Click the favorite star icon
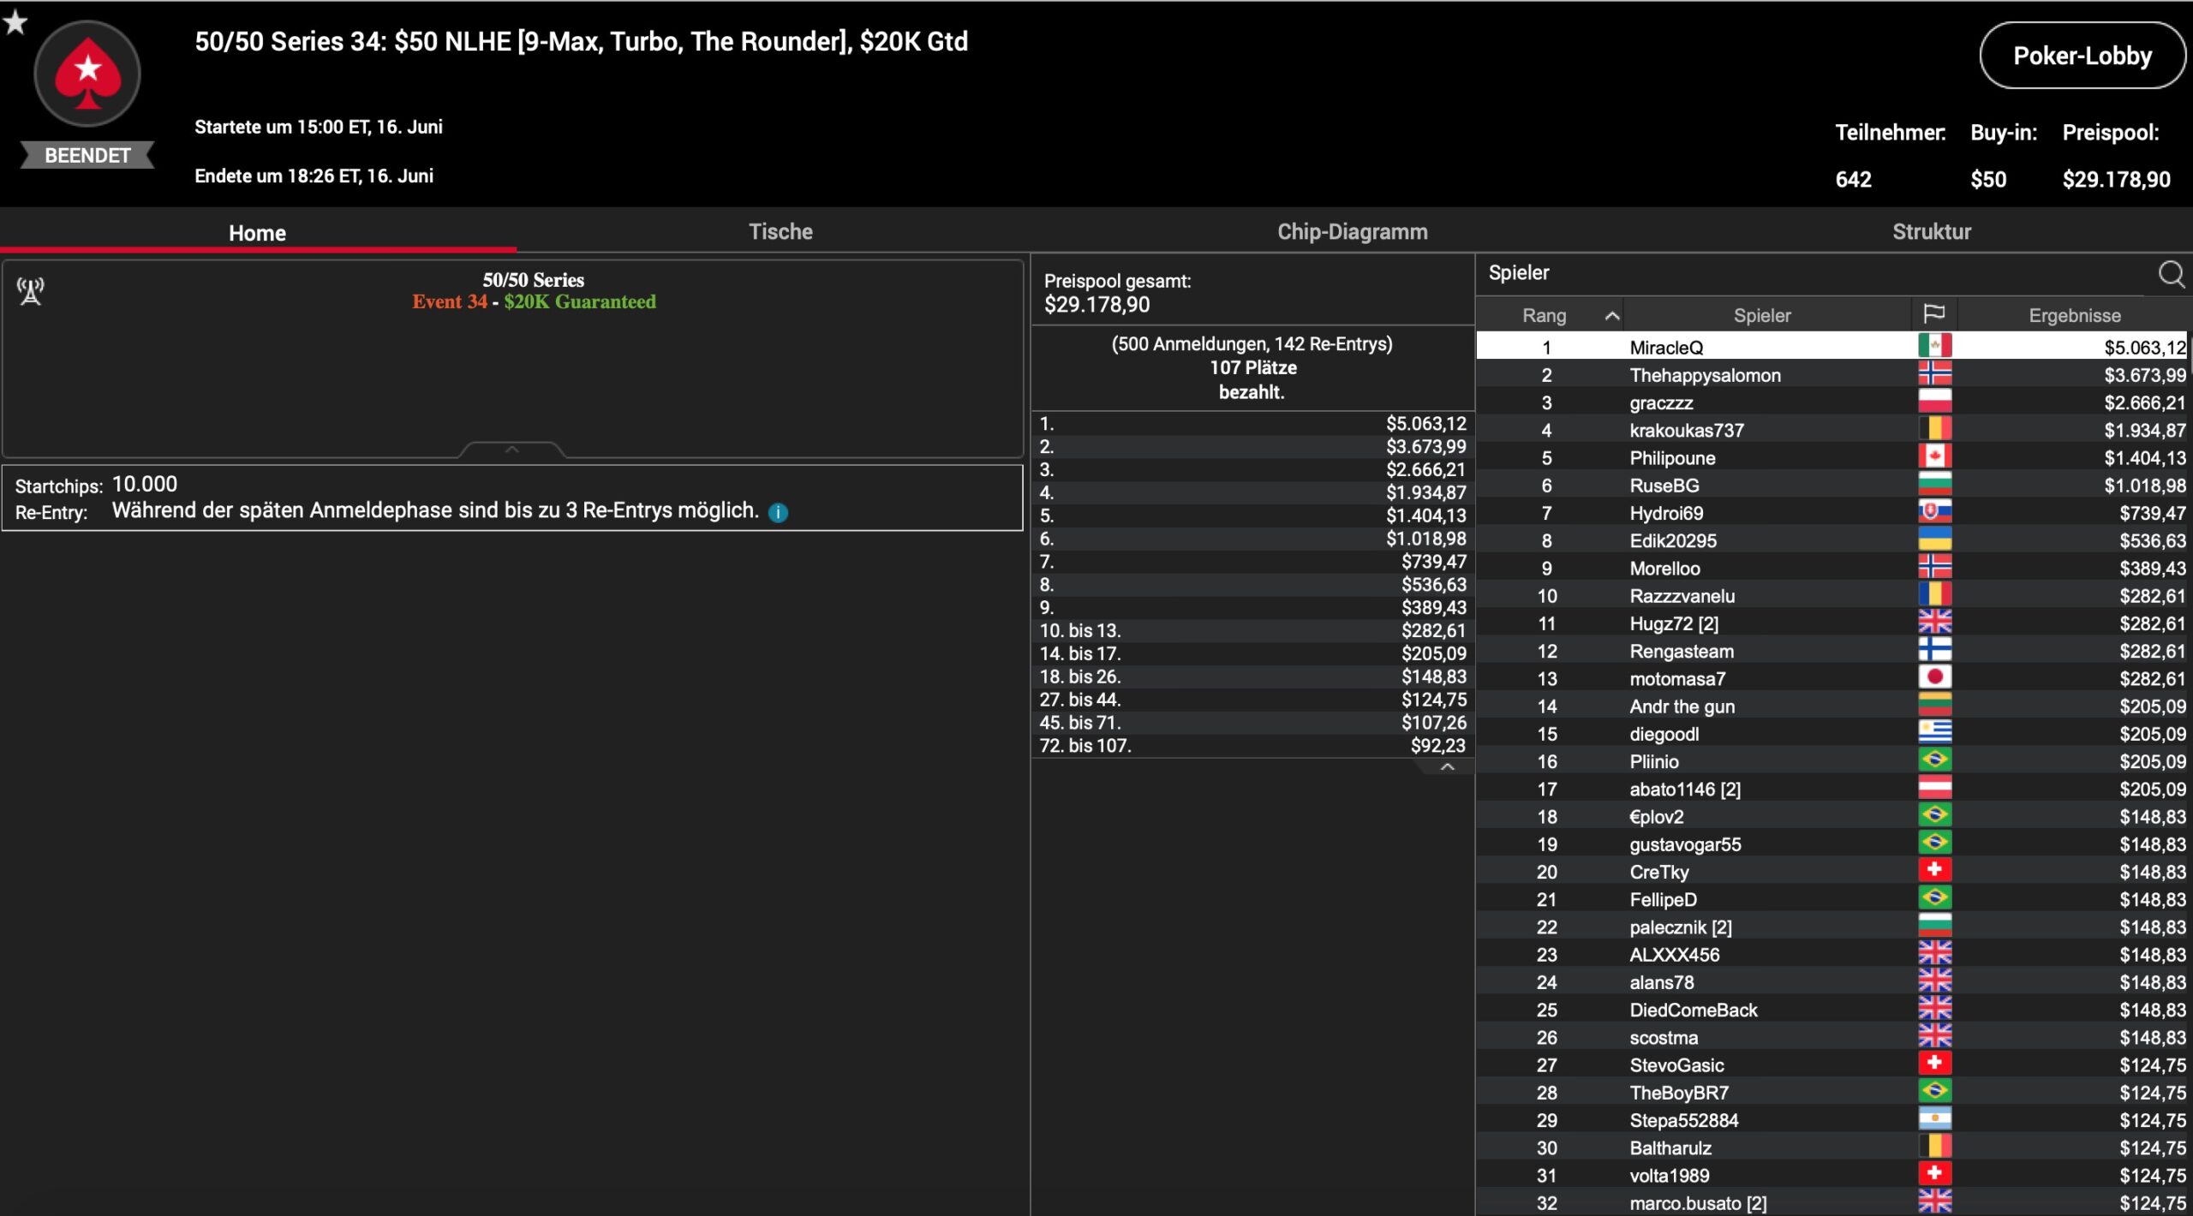 point(15,22)
